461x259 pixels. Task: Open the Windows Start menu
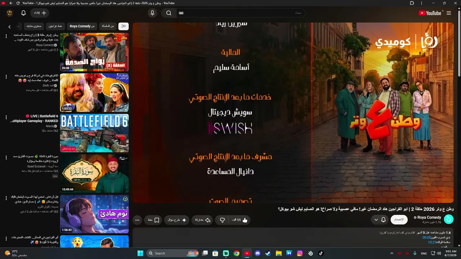140,253
